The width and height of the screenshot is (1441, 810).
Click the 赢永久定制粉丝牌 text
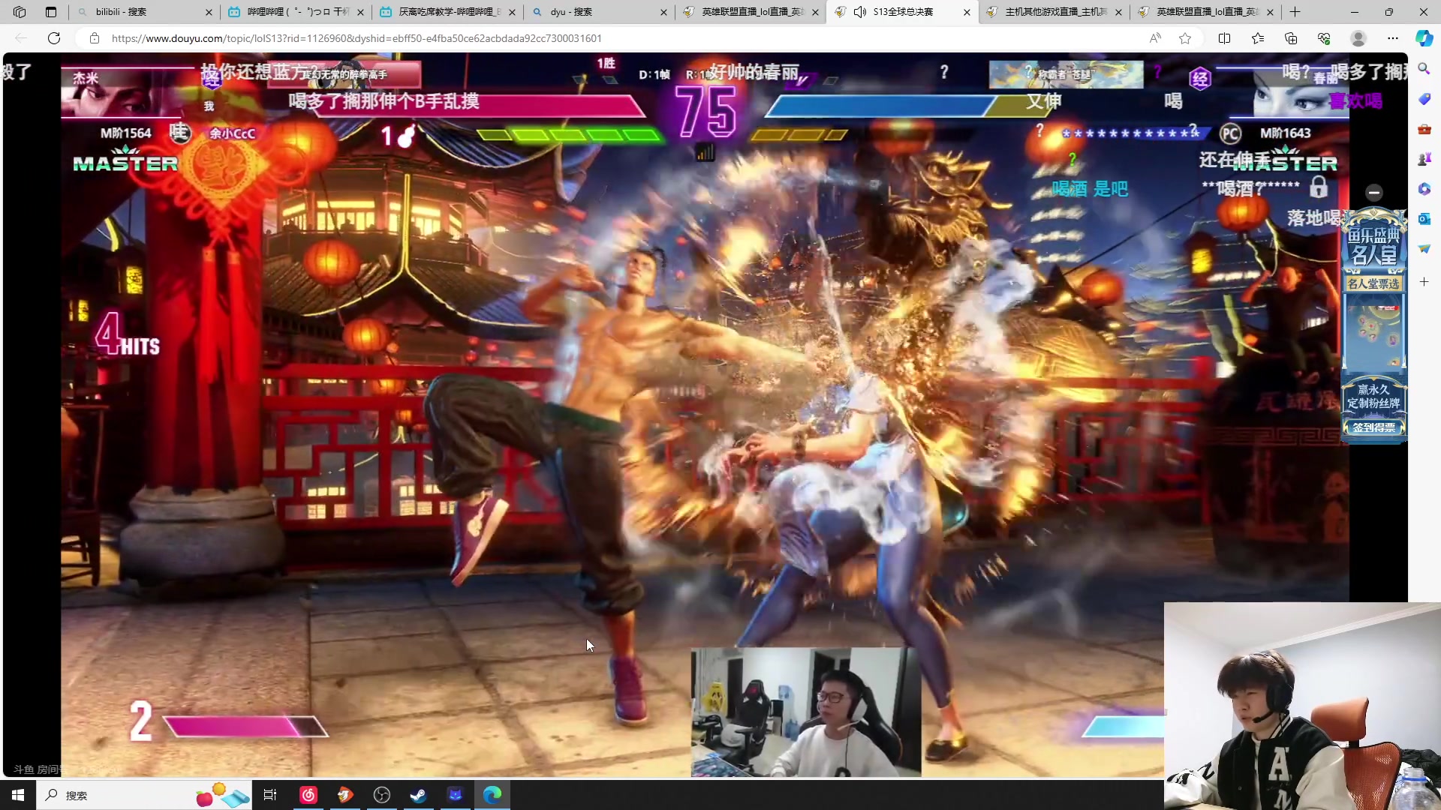(1373, 397)
